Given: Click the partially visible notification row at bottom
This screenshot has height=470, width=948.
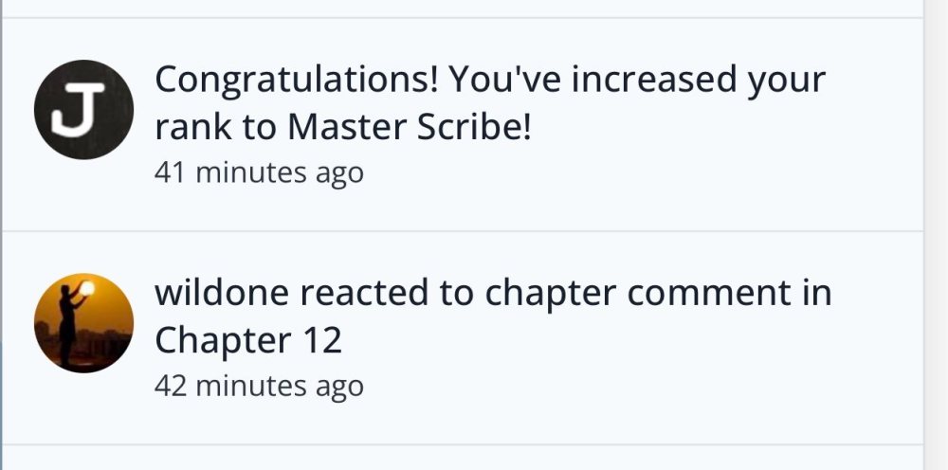Looking at the screenshot, I should coord(463,458).
